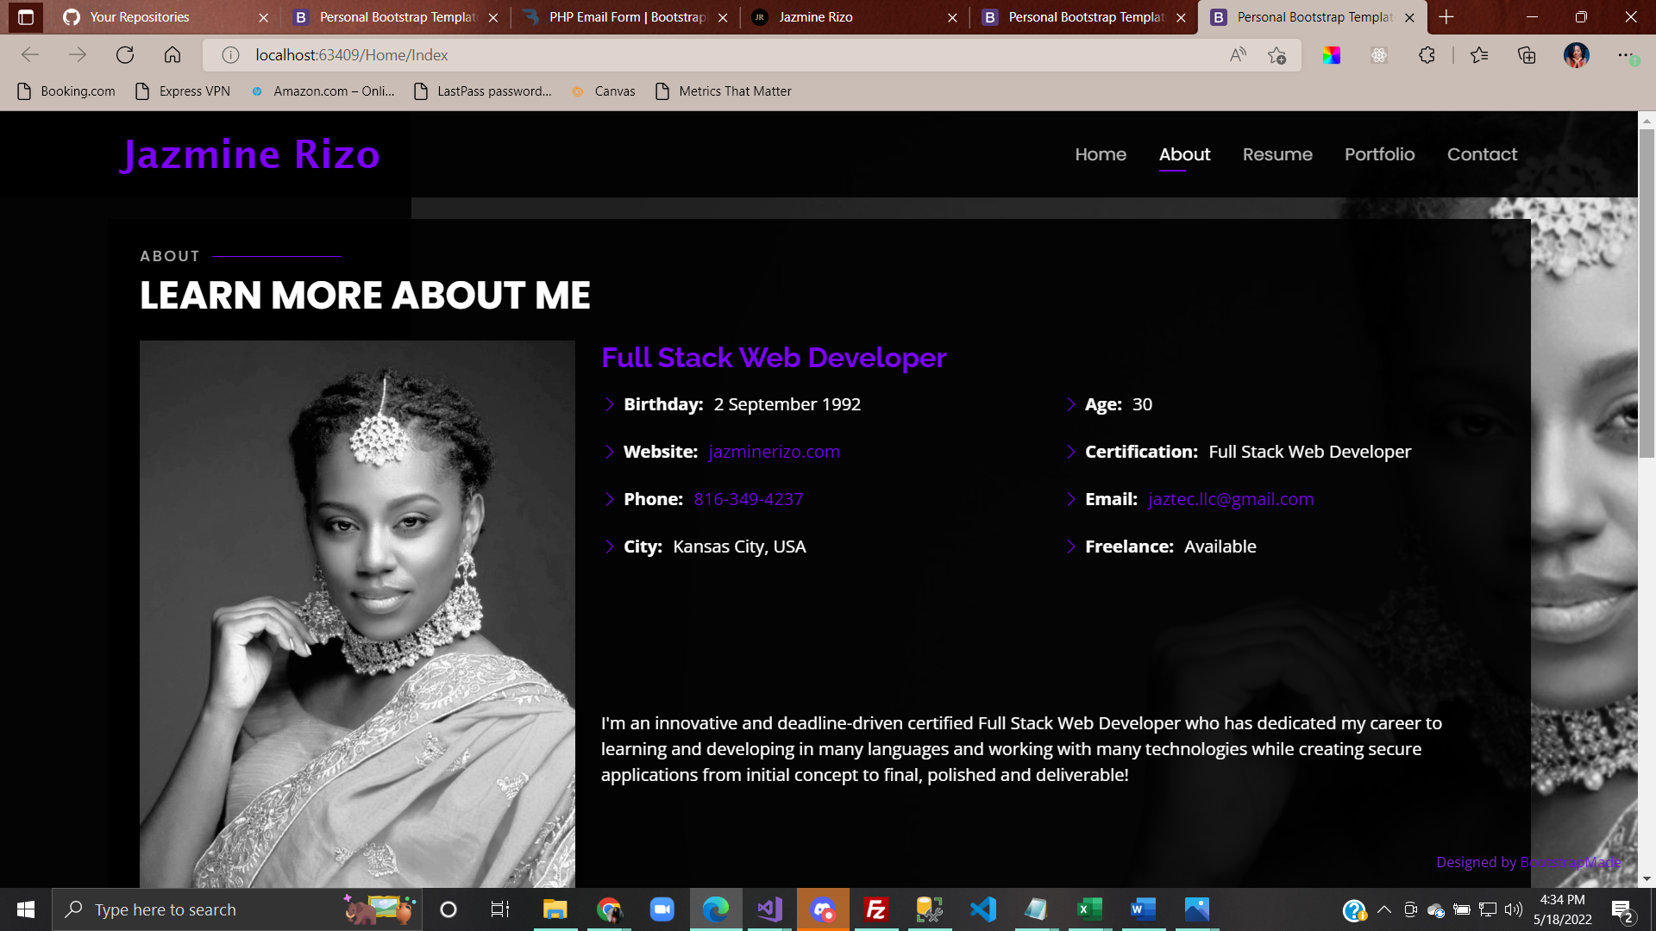Viewport: 1656px width, 931px height.
Task: Switch to the PHP Email Form tab
Action: click(627, 17)
